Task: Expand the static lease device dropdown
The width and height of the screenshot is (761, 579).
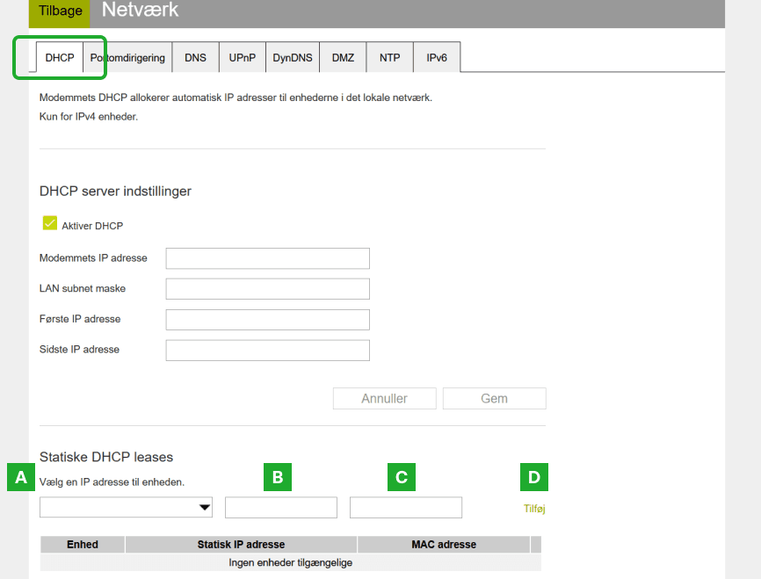Action: pos(127,507)
